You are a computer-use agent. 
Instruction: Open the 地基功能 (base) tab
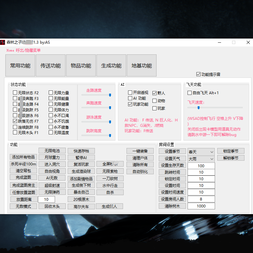[141, 65]
